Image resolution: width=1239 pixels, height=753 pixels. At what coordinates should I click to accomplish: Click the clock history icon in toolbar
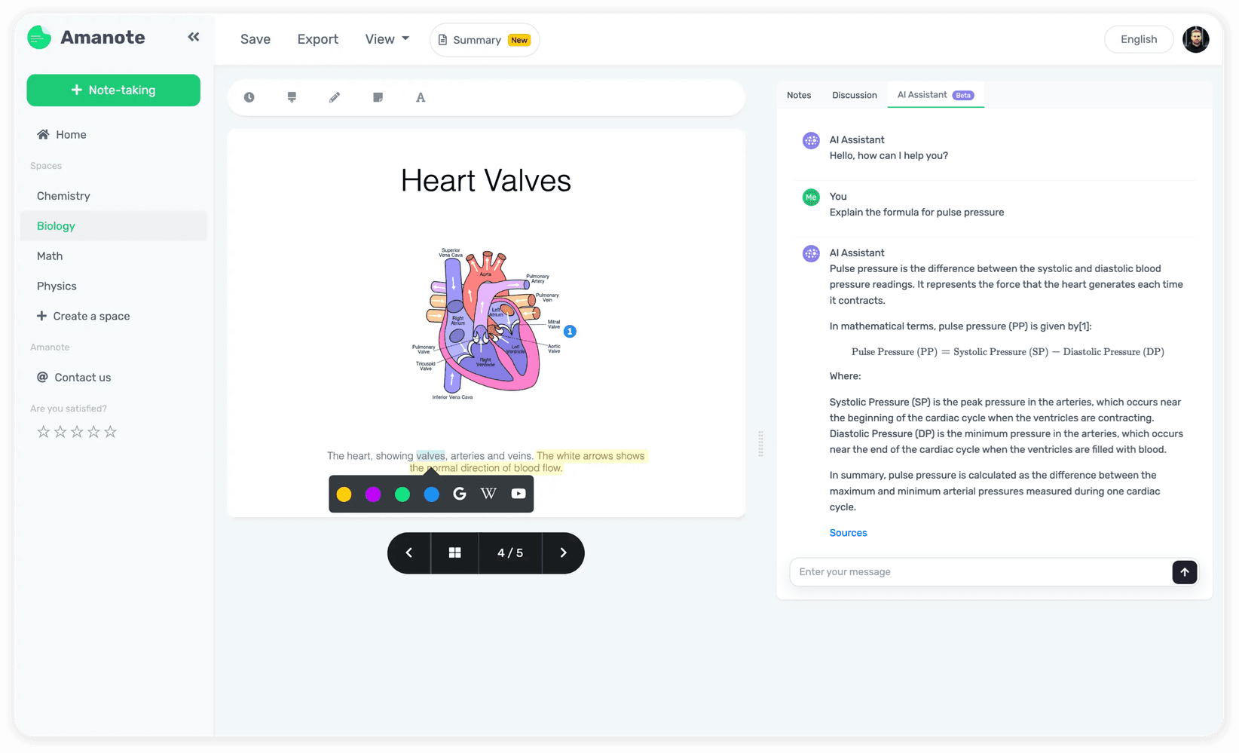[249, 97]
